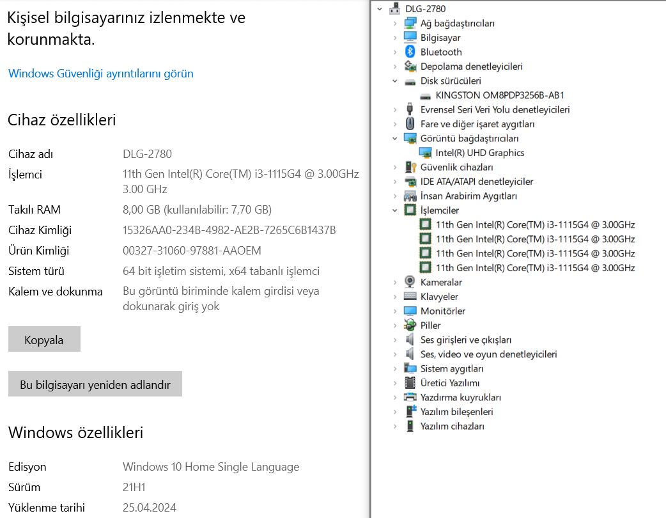Collapse the Görüntü bağdaştırıcıları node

(394, 139)
